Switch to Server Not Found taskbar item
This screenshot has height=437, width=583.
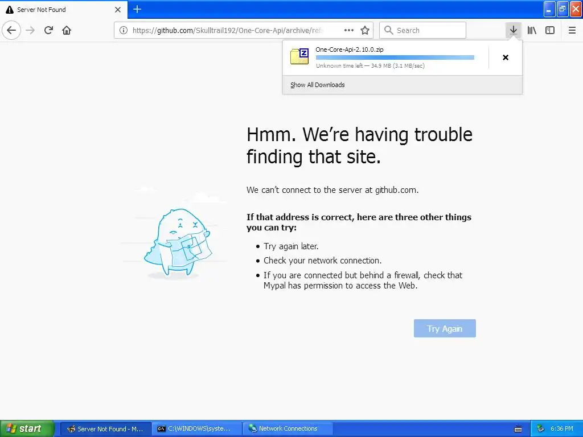105,429
